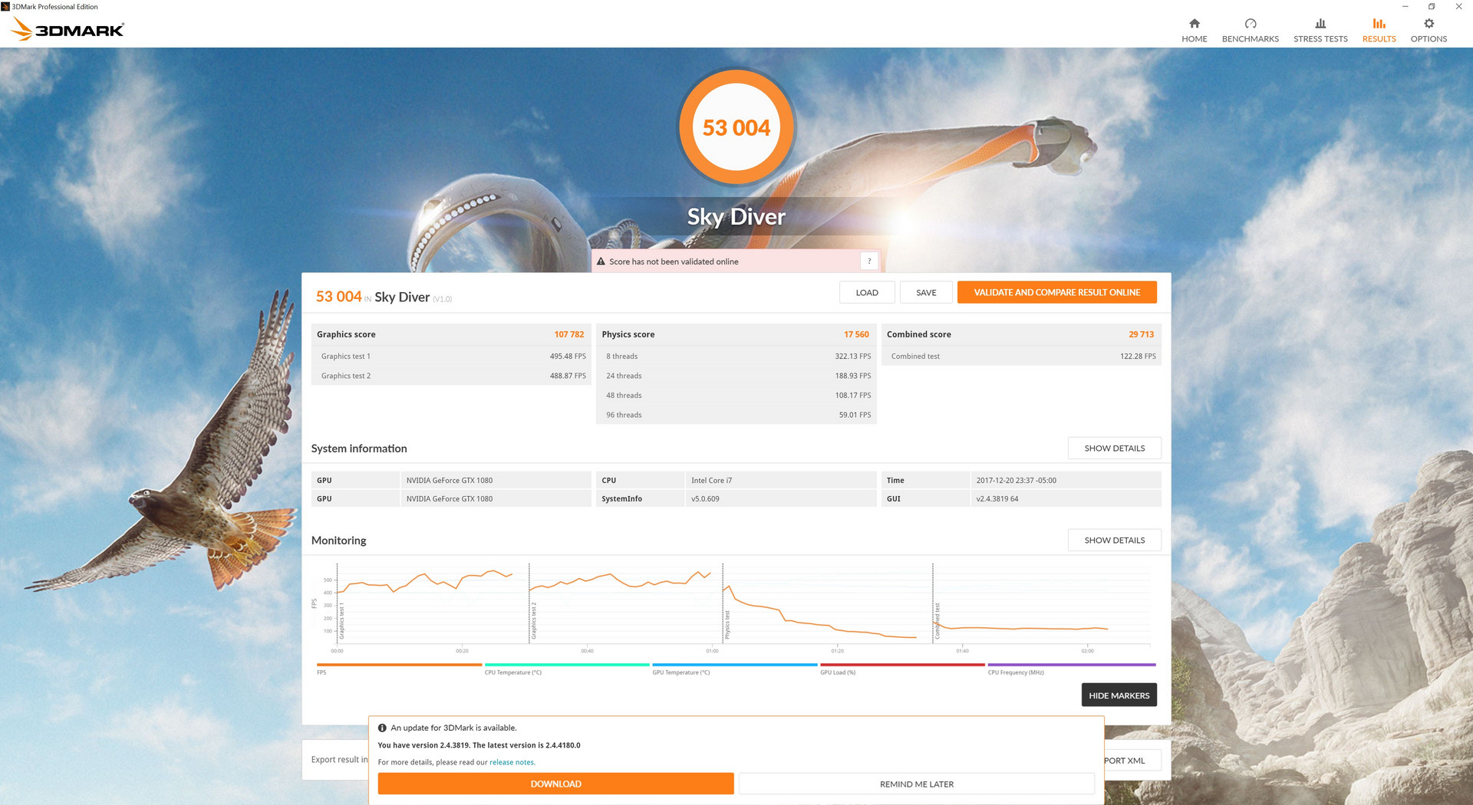Screen dimensions: 1473x805
Task: Click the Export XML button
Action: click(x=1132, y=761)
